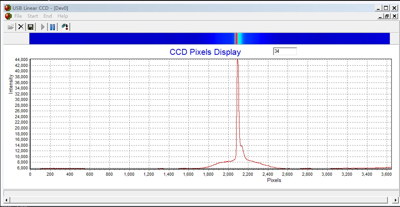
Task: Click the red document icon beside File menu
Action: [8, 16]
